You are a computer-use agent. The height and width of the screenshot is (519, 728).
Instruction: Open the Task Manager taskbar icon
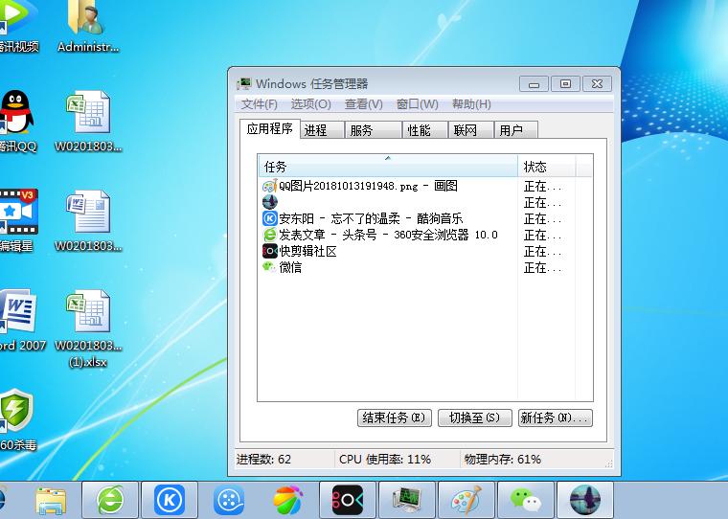tap(406, 499)
